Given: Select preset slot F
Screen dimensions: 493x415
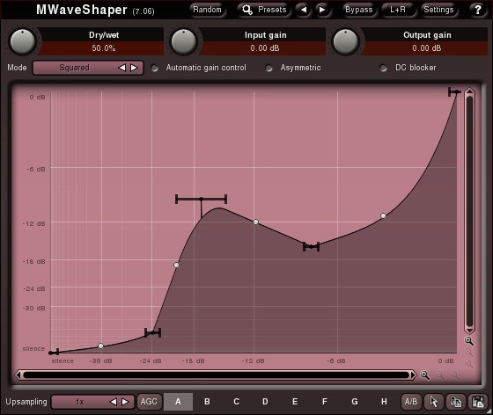Looking at the screenshot, I should 325,402.
